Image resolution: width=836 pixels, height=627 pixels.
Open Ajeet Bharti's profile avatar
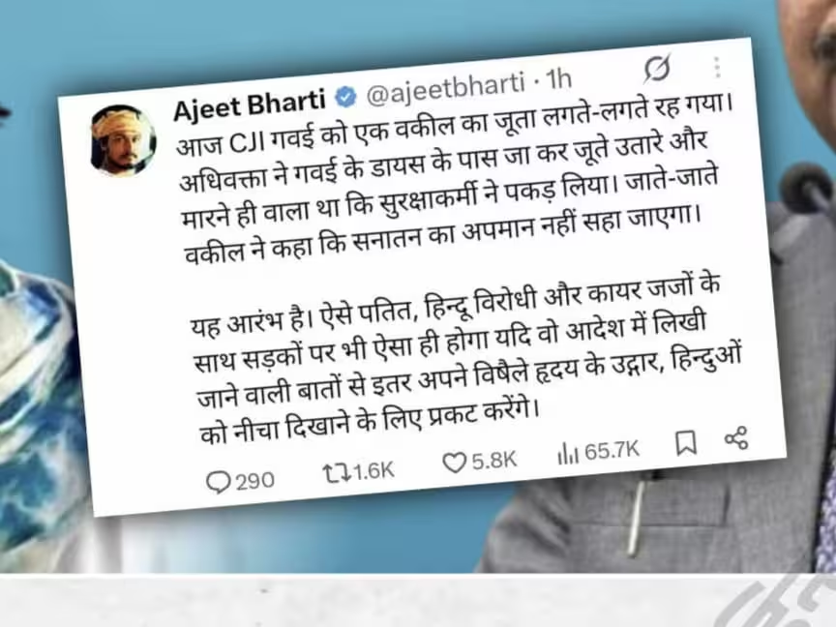(124, 140)
